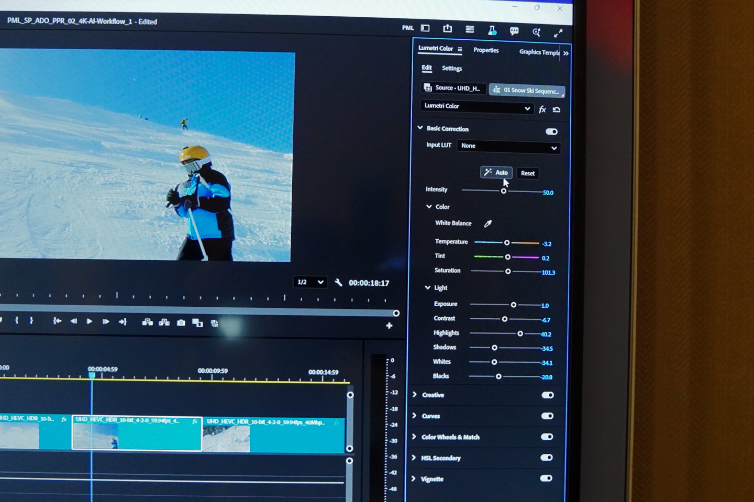This screenshot has width=754, height=502.
Task: Toggle the Basic Correction switch off
Action: pyautogui.click(x=551, y=131)
